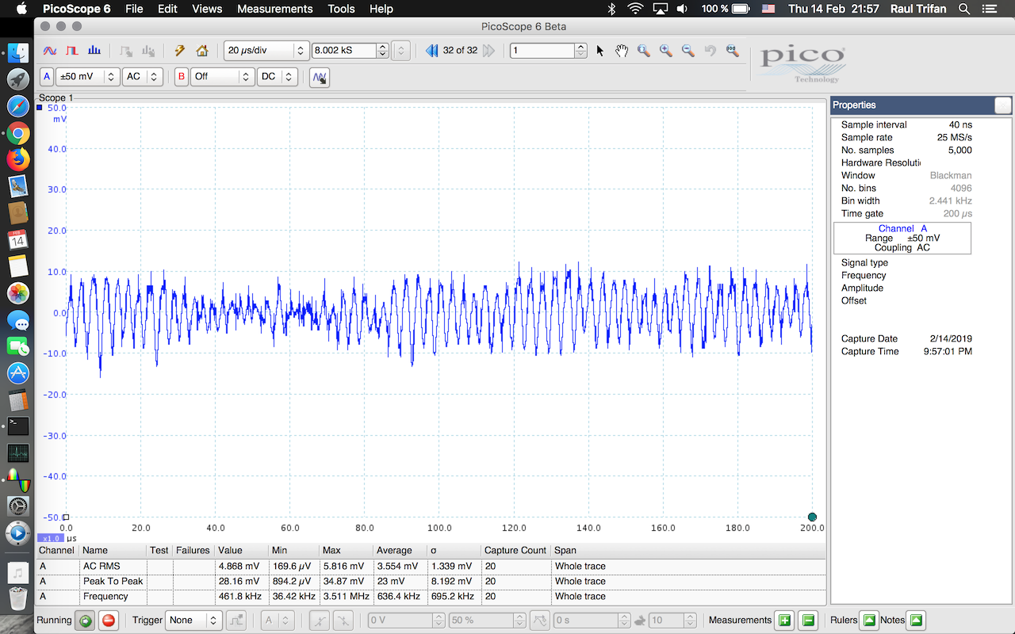
Task: Go to next waveform buffer arrow
Action: [x=488, y=51]
